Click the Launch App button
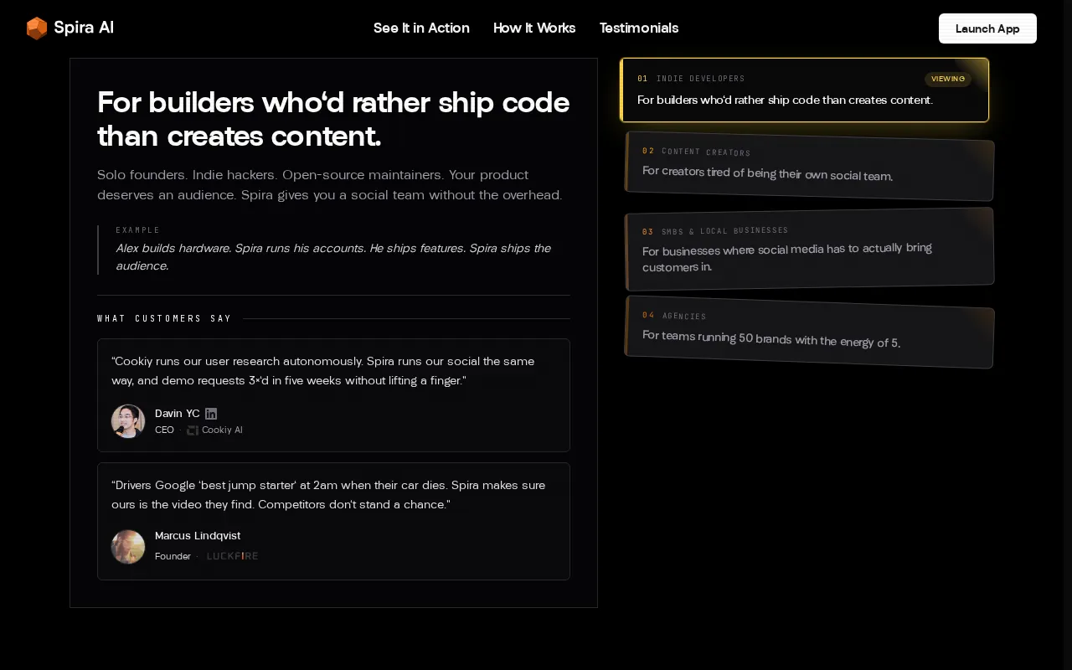The width and height of the screenshot is (1072, 670). click(987, 28)
